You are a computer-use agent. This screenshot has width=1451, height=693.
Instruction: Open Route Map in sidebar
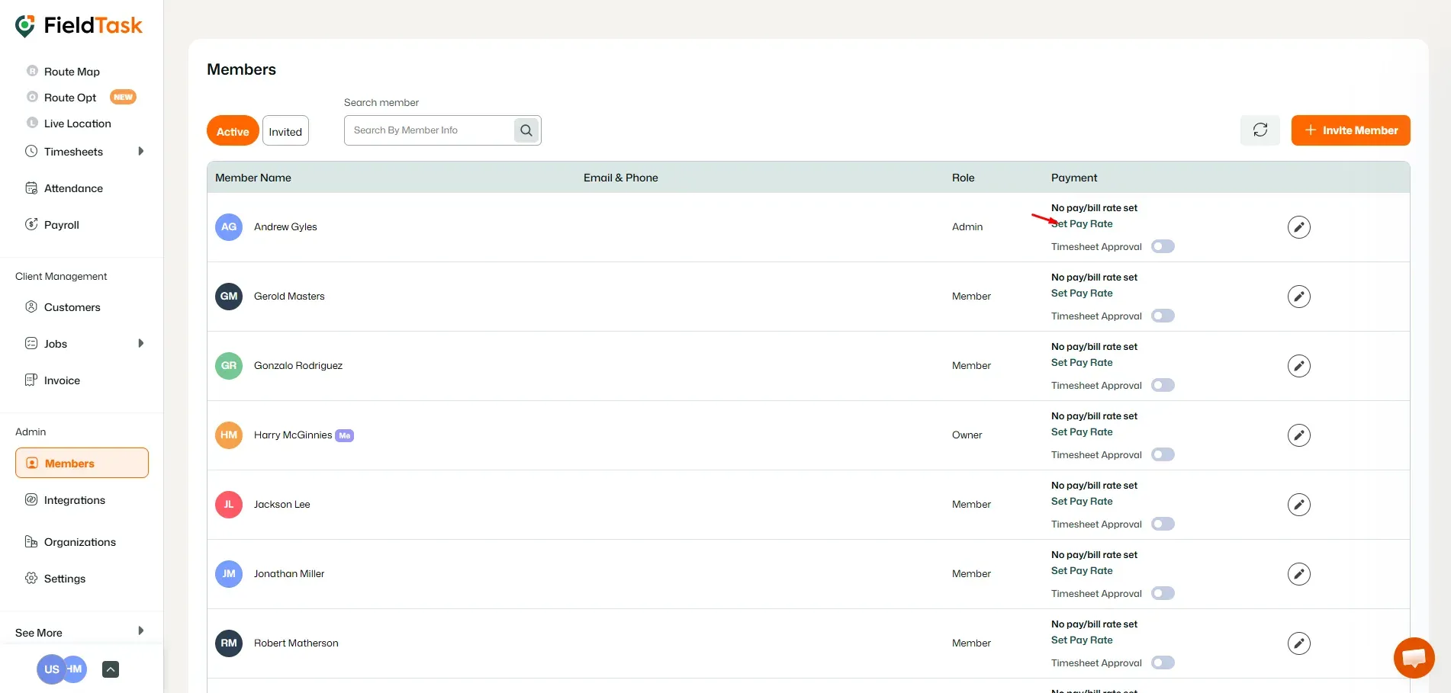point(72,72)
